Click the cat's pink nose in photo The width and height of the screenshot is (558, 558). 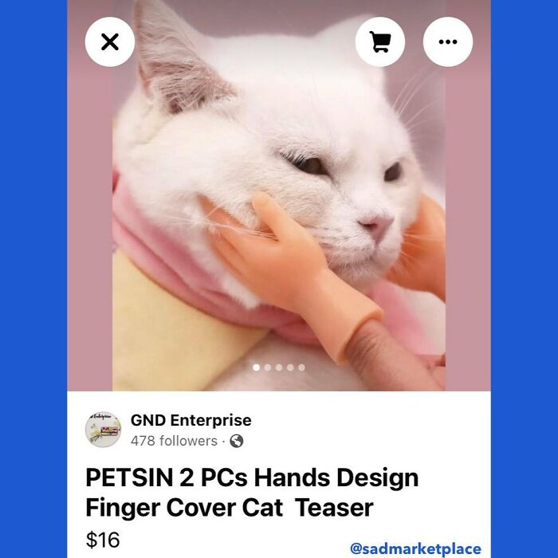(376, 225)
